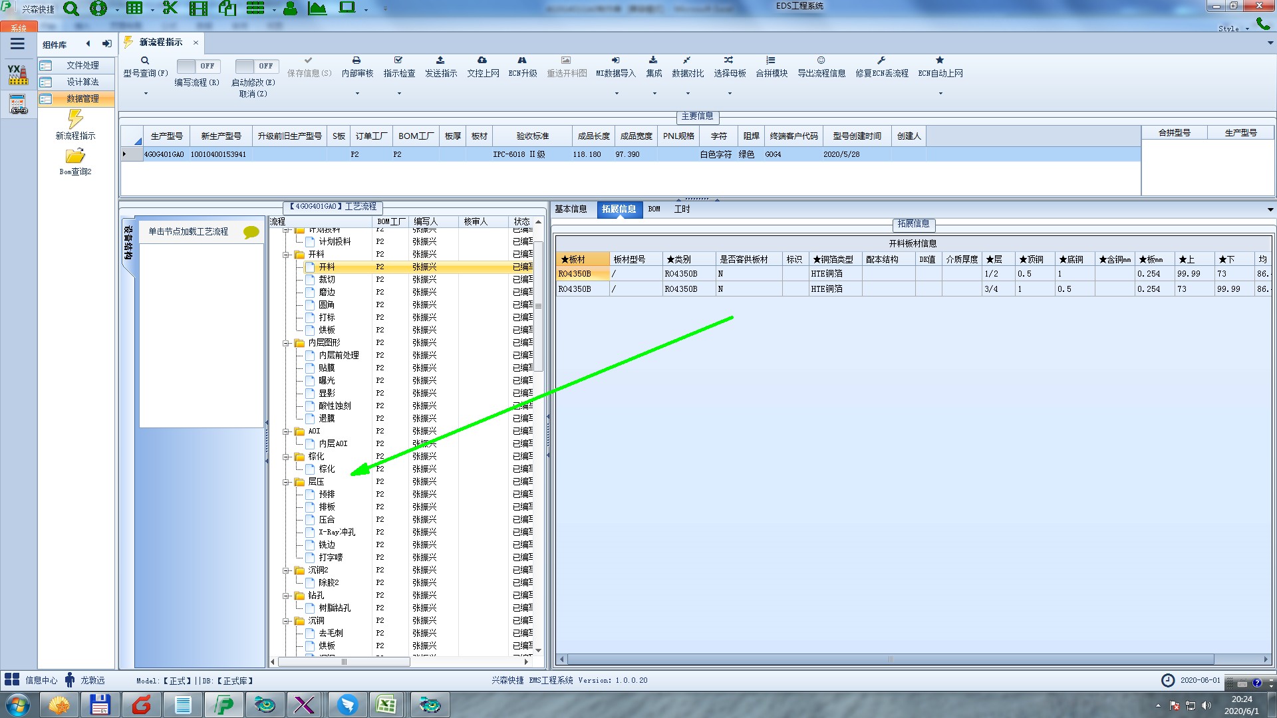Select the 压合 process tree node

tap(327, 520)
